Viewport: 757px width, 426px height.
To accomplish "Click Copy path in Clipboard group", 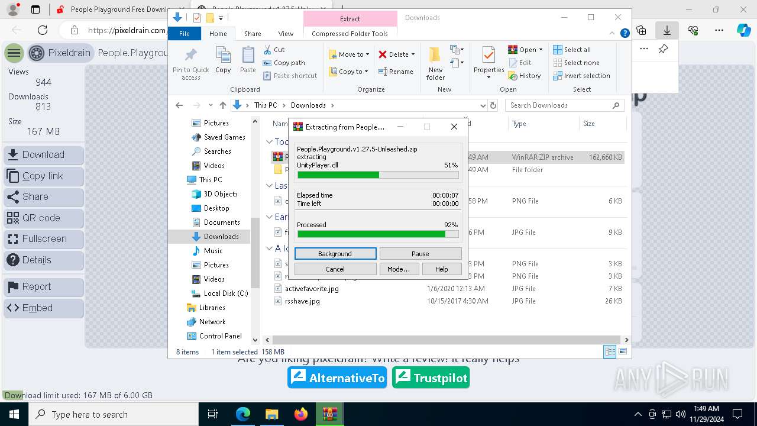I will (284, 63).
